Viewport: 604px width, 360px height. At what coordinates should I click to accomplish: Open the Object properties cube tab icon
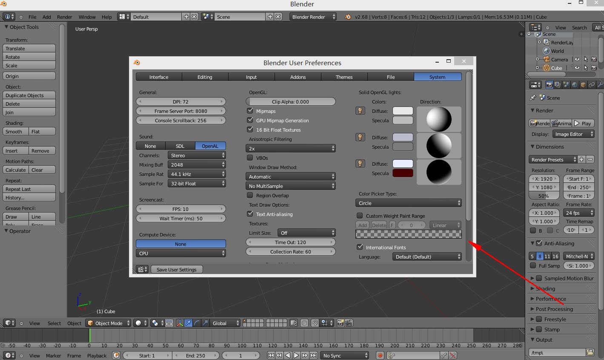click(583, 85)
